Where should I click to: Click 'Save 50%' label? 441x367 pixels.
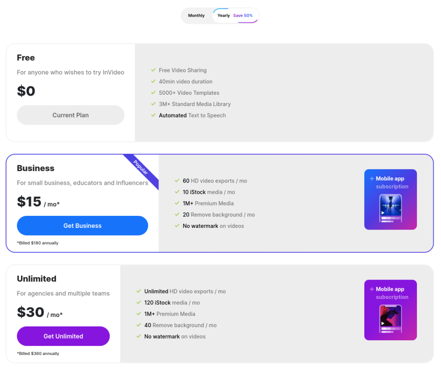click(x=243, y=16)
